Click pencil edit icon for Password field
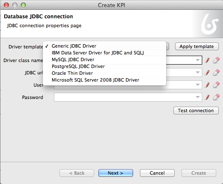 [x=207, y=97]
